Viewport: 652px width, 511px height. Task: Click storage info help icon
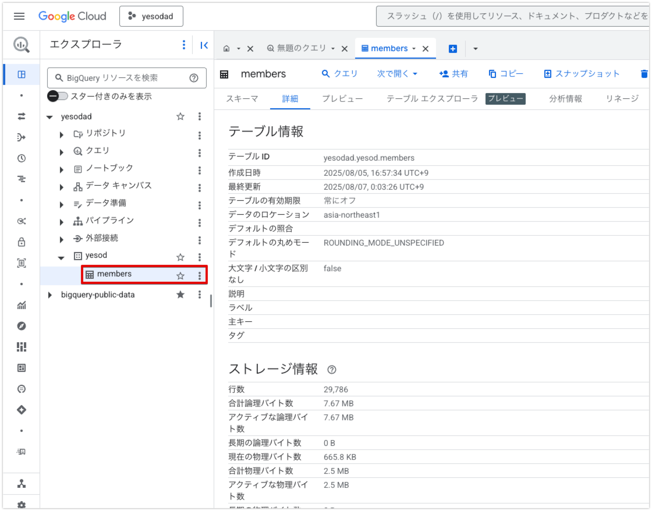(x=331, y=370)
